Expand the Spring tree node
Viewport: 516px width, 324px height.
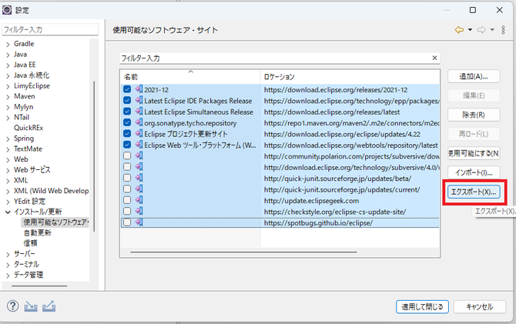click(x=8, y=139)
